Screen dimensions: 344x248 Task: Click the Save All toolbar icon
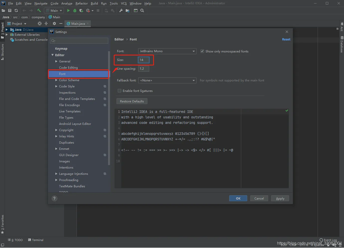pos(10,10)
